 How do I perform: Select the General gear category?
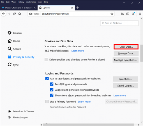tap(15, 33)
